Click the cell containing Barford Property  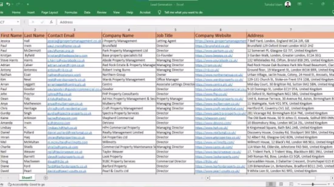pyautogui.click(x=129, y=166)
